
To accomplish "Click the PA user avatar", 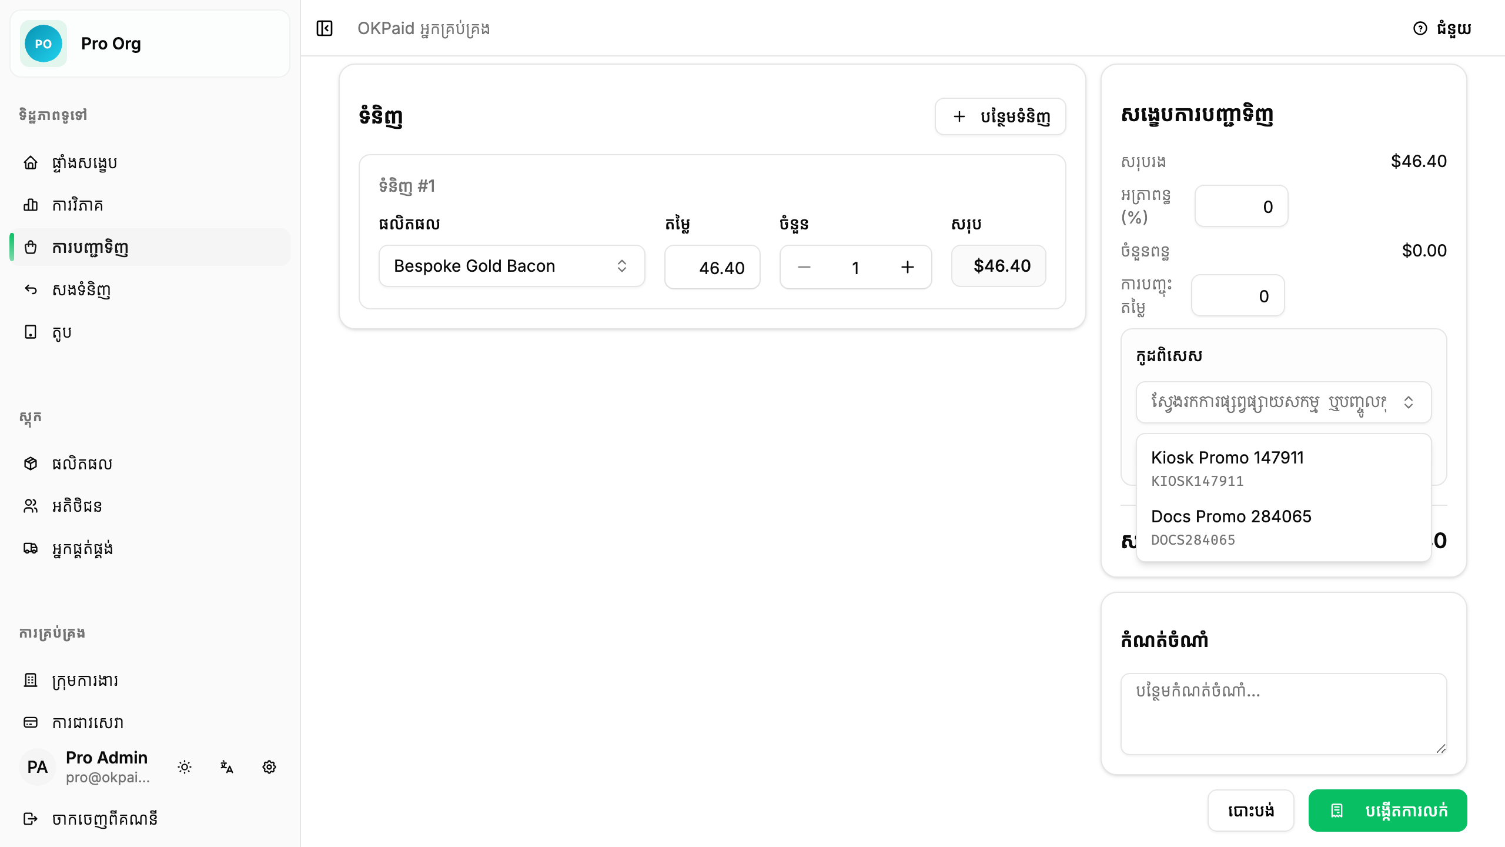I will tap(38, 767).
